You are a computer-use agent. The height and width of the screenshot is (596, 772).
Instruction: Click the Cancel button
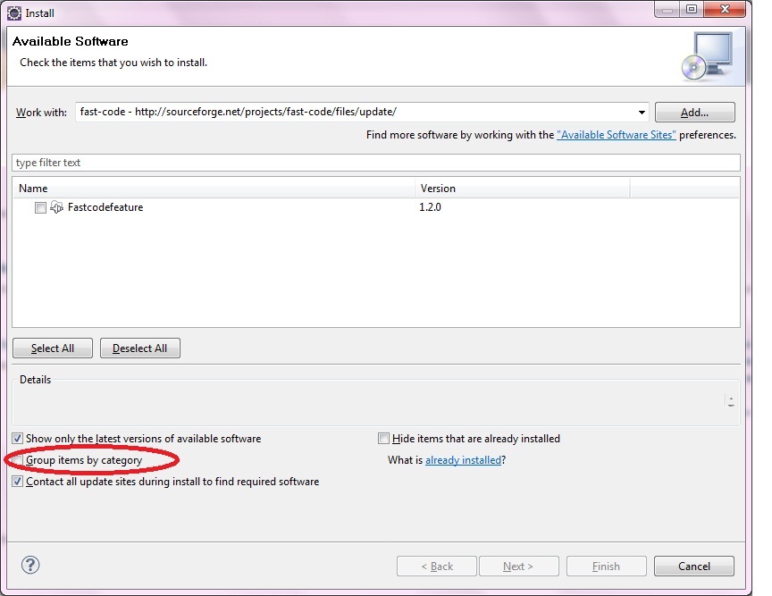[693, 567]
